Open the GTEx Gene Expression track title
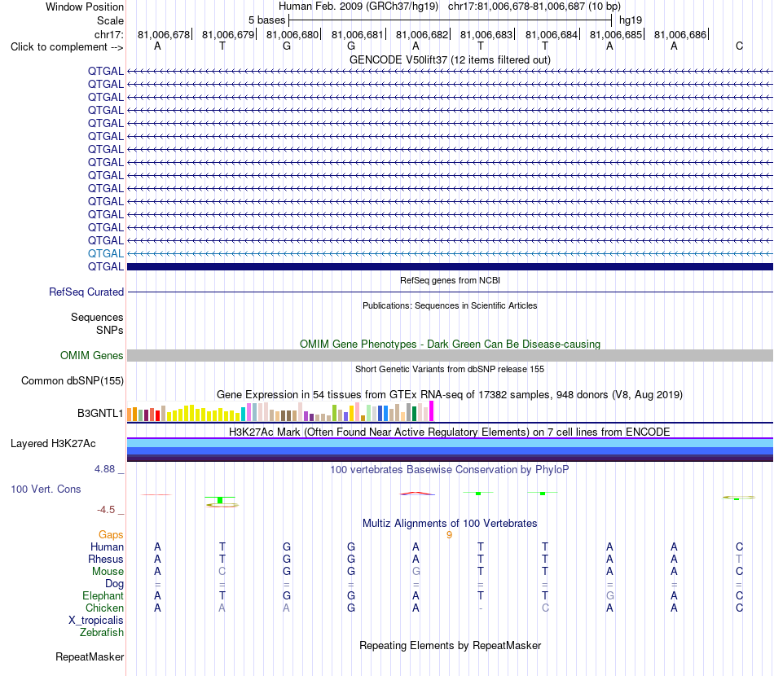 click(x=450, y=395)
